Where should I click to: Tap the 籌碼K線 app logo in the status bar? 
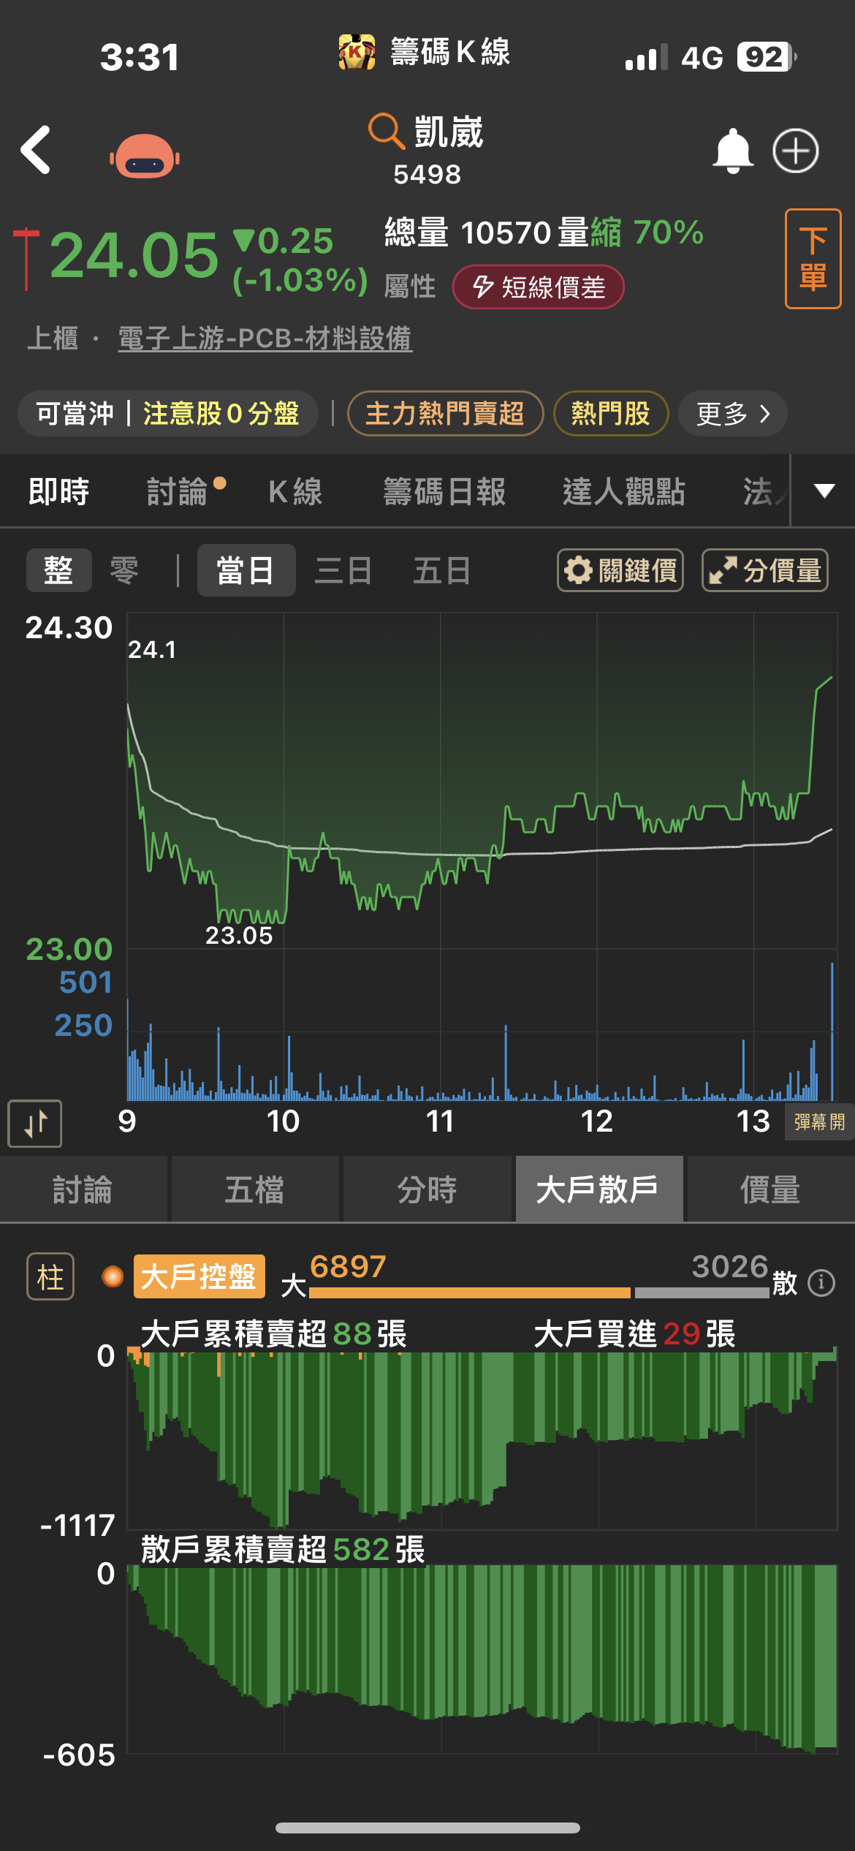pos(357,53)
